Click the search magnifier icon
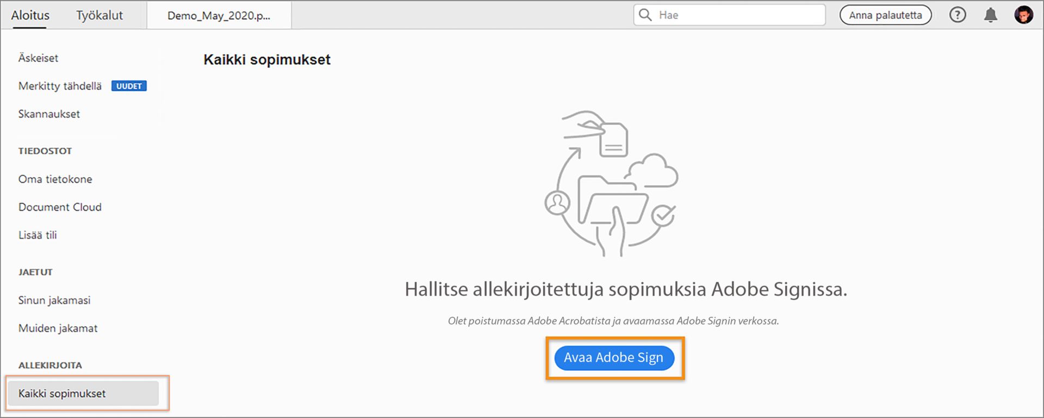The height and width of the screenshot is (418, 1044). (645, 15)
